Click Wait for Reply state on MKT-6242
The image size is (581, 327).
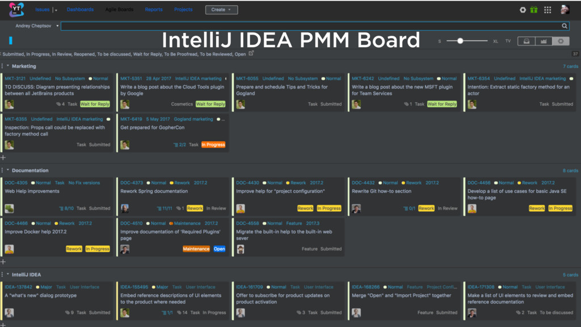point(441,104)
